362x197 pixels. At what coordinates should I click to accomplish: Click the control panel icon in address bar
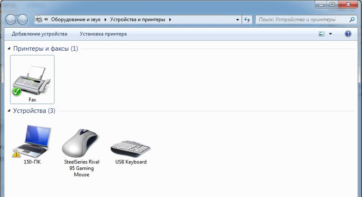tap(39, 19)
